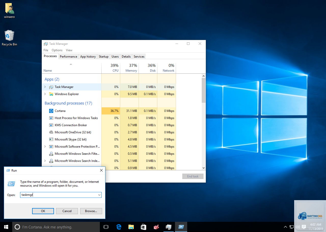This screenshot has height=232, width=326.
Task: Click Microsoft Software Protection process icon
Action: (x=51, y=147)
